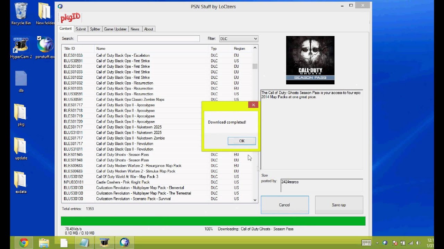
Task: Select Civilization Revolution - Scenario Pack - Survival
Action: click(x=157, y=199)
